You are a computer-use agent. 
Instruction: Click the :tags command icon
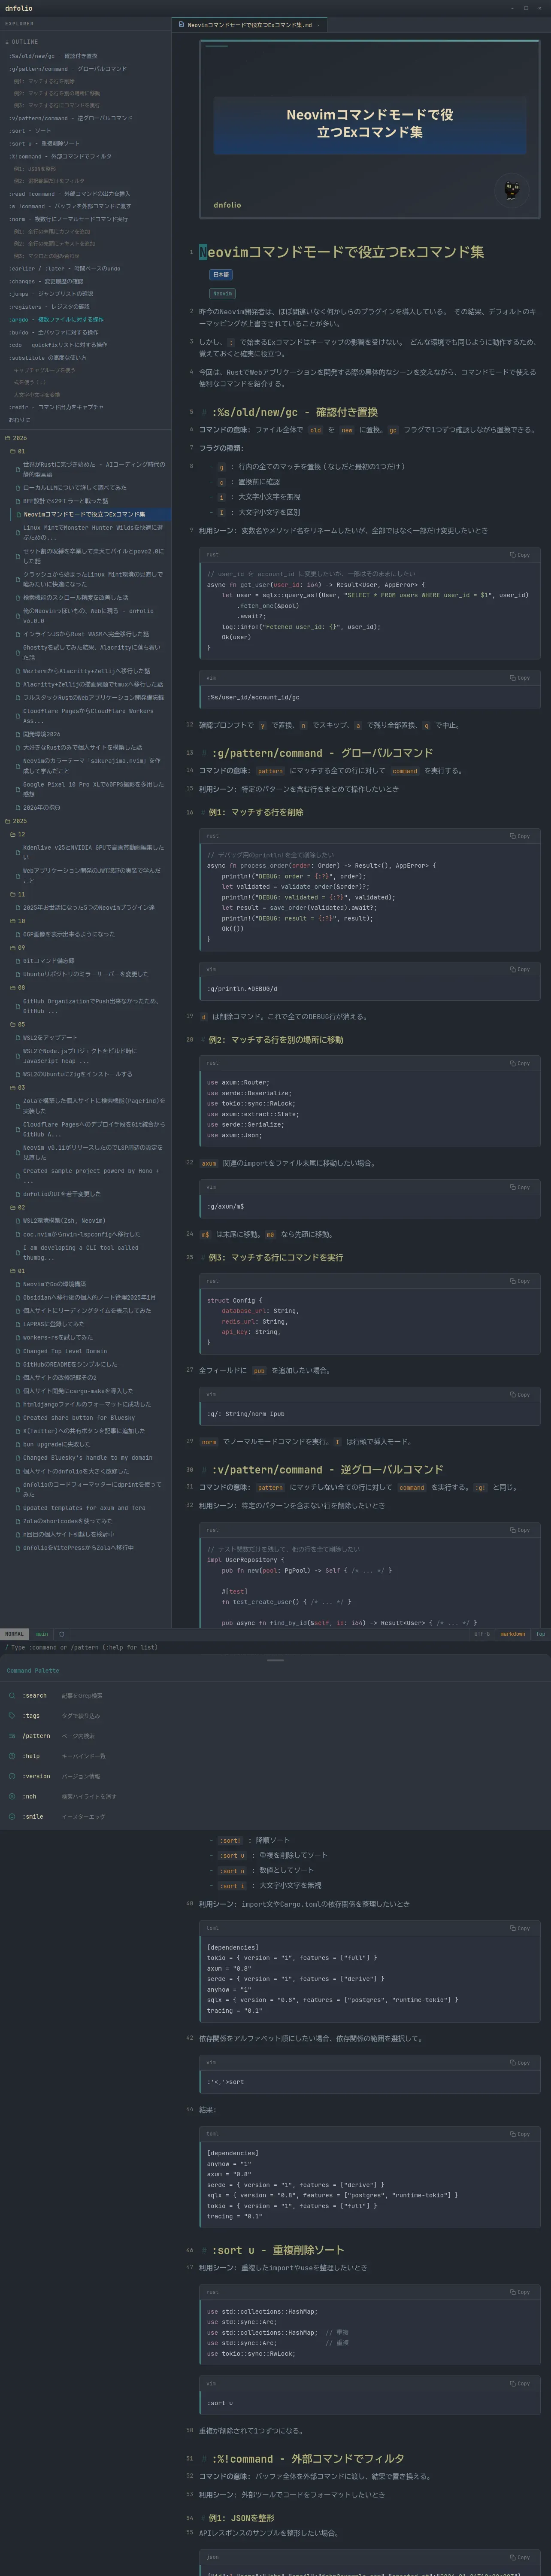(12, 1715)
